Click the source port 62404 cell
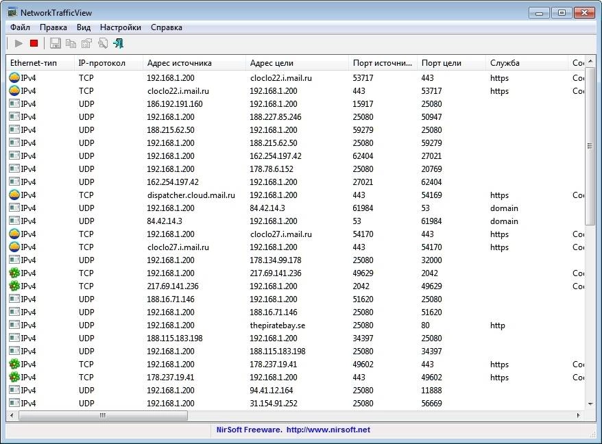The width and height of the screenshot is (602, 444). coord(363,156)
